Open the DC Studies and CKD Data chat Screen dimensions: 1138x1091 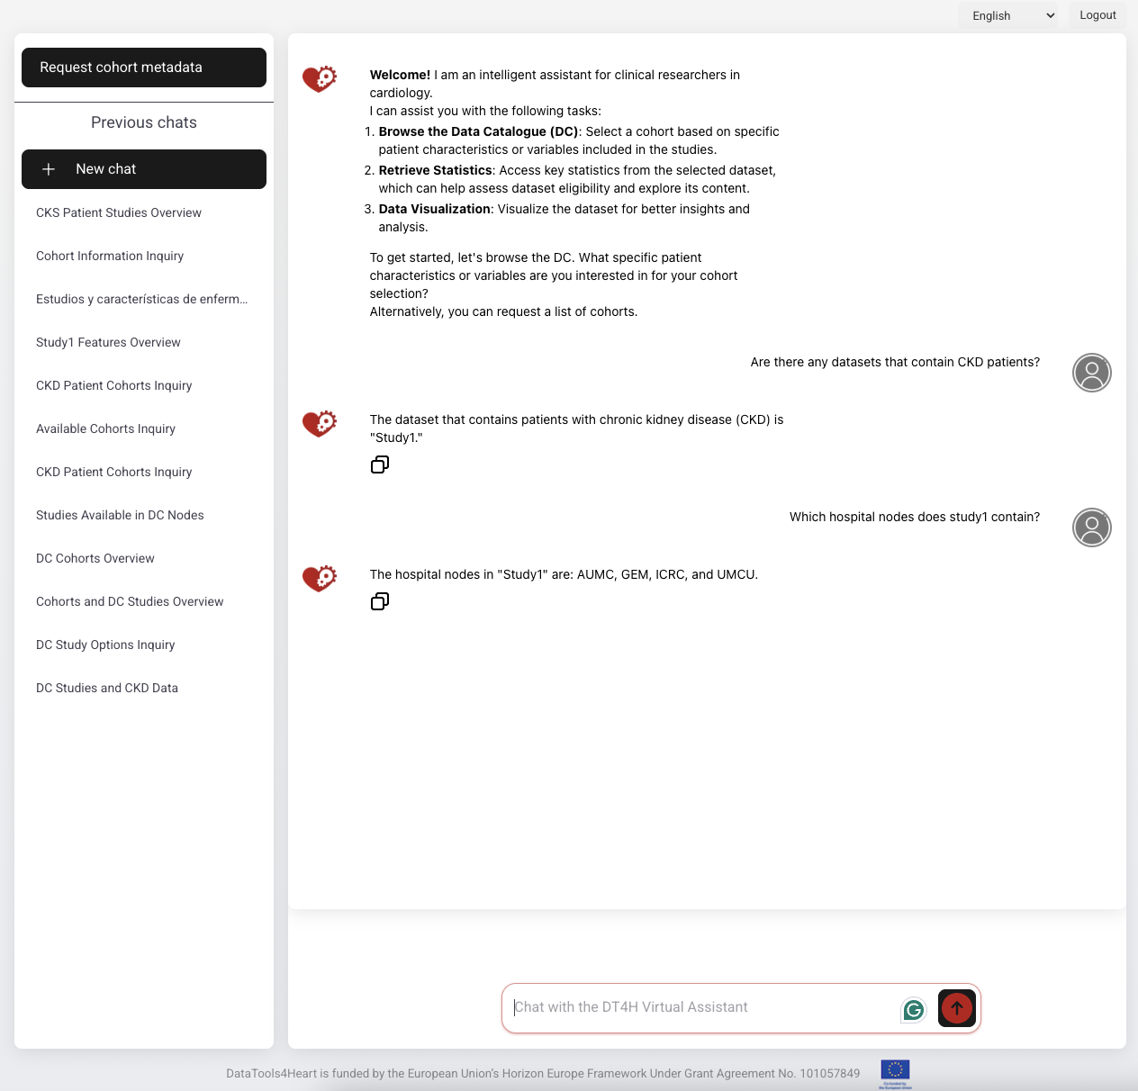[106, 688]
